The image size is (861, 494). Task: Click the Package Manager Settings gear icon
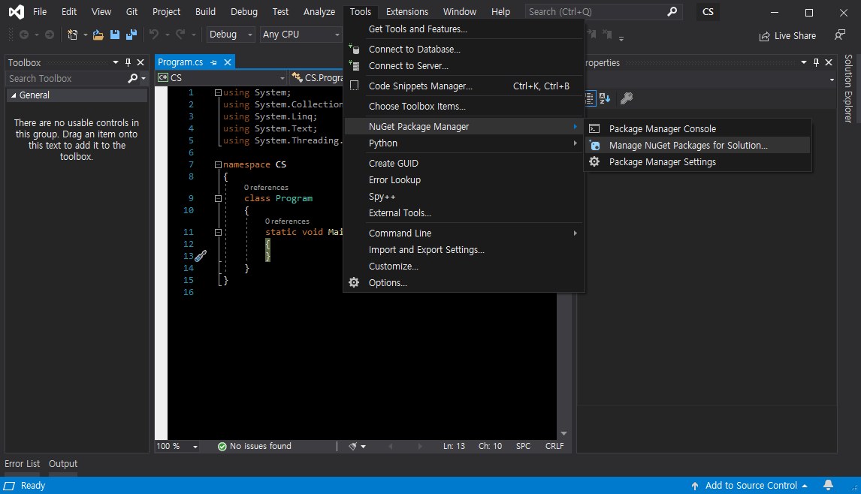tap(594, 162)
